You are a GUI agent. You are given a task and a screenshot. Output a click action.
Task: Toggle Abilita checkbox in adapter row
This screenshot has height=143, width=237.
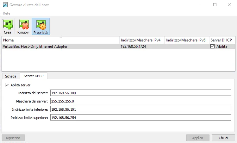pos(212,47)
